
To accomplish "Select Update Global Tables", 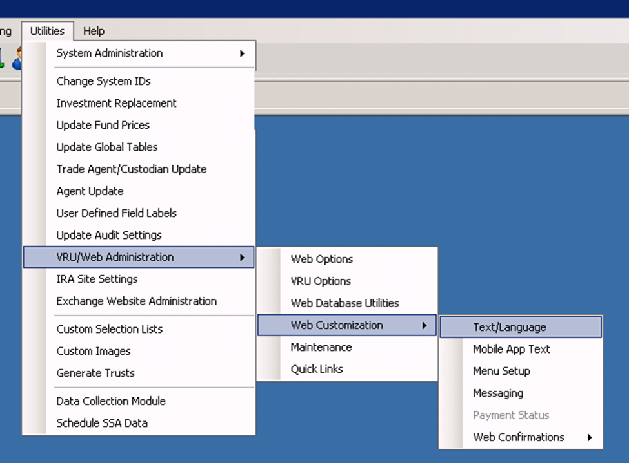I will pyautogui.click(x=139, y=147).
